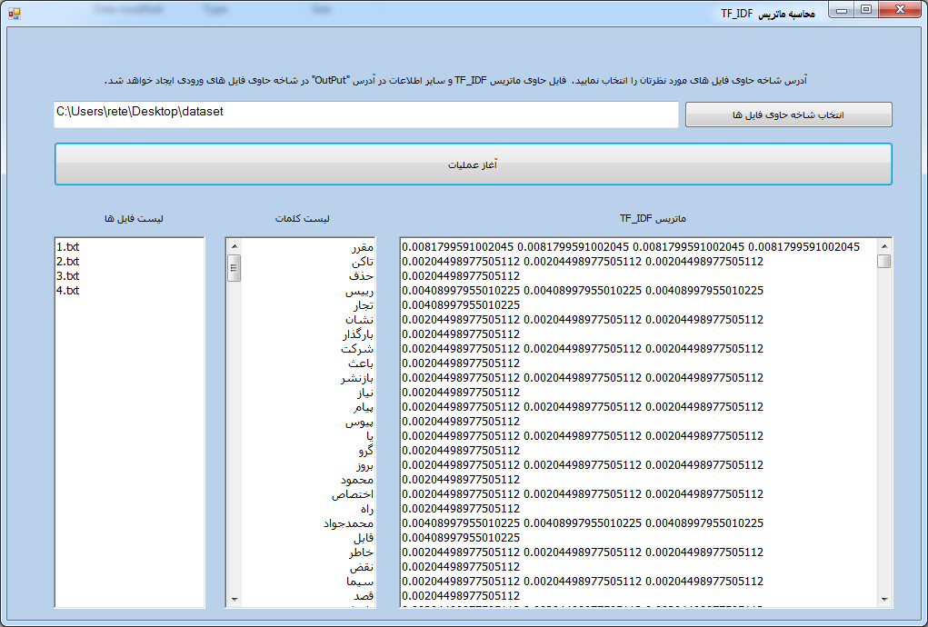Click the word list scrollbar thumb

pyautogui.click(x=234, y=268)
